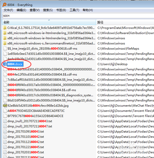Click the JPG icon of 92e8bb5d26516b file
Screen dimensions: 154x158
[x=5, y=105]
